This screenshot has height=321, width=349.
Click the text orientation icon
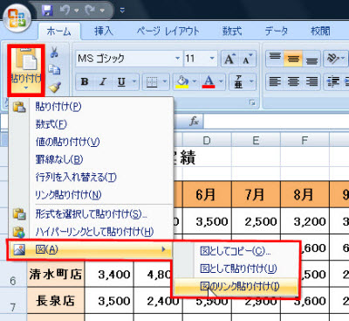tap(332, 59)
